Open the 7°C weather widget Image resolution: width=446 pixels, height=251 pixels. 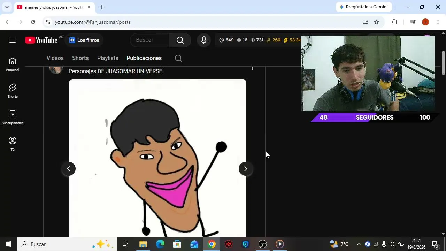[339, 244]
